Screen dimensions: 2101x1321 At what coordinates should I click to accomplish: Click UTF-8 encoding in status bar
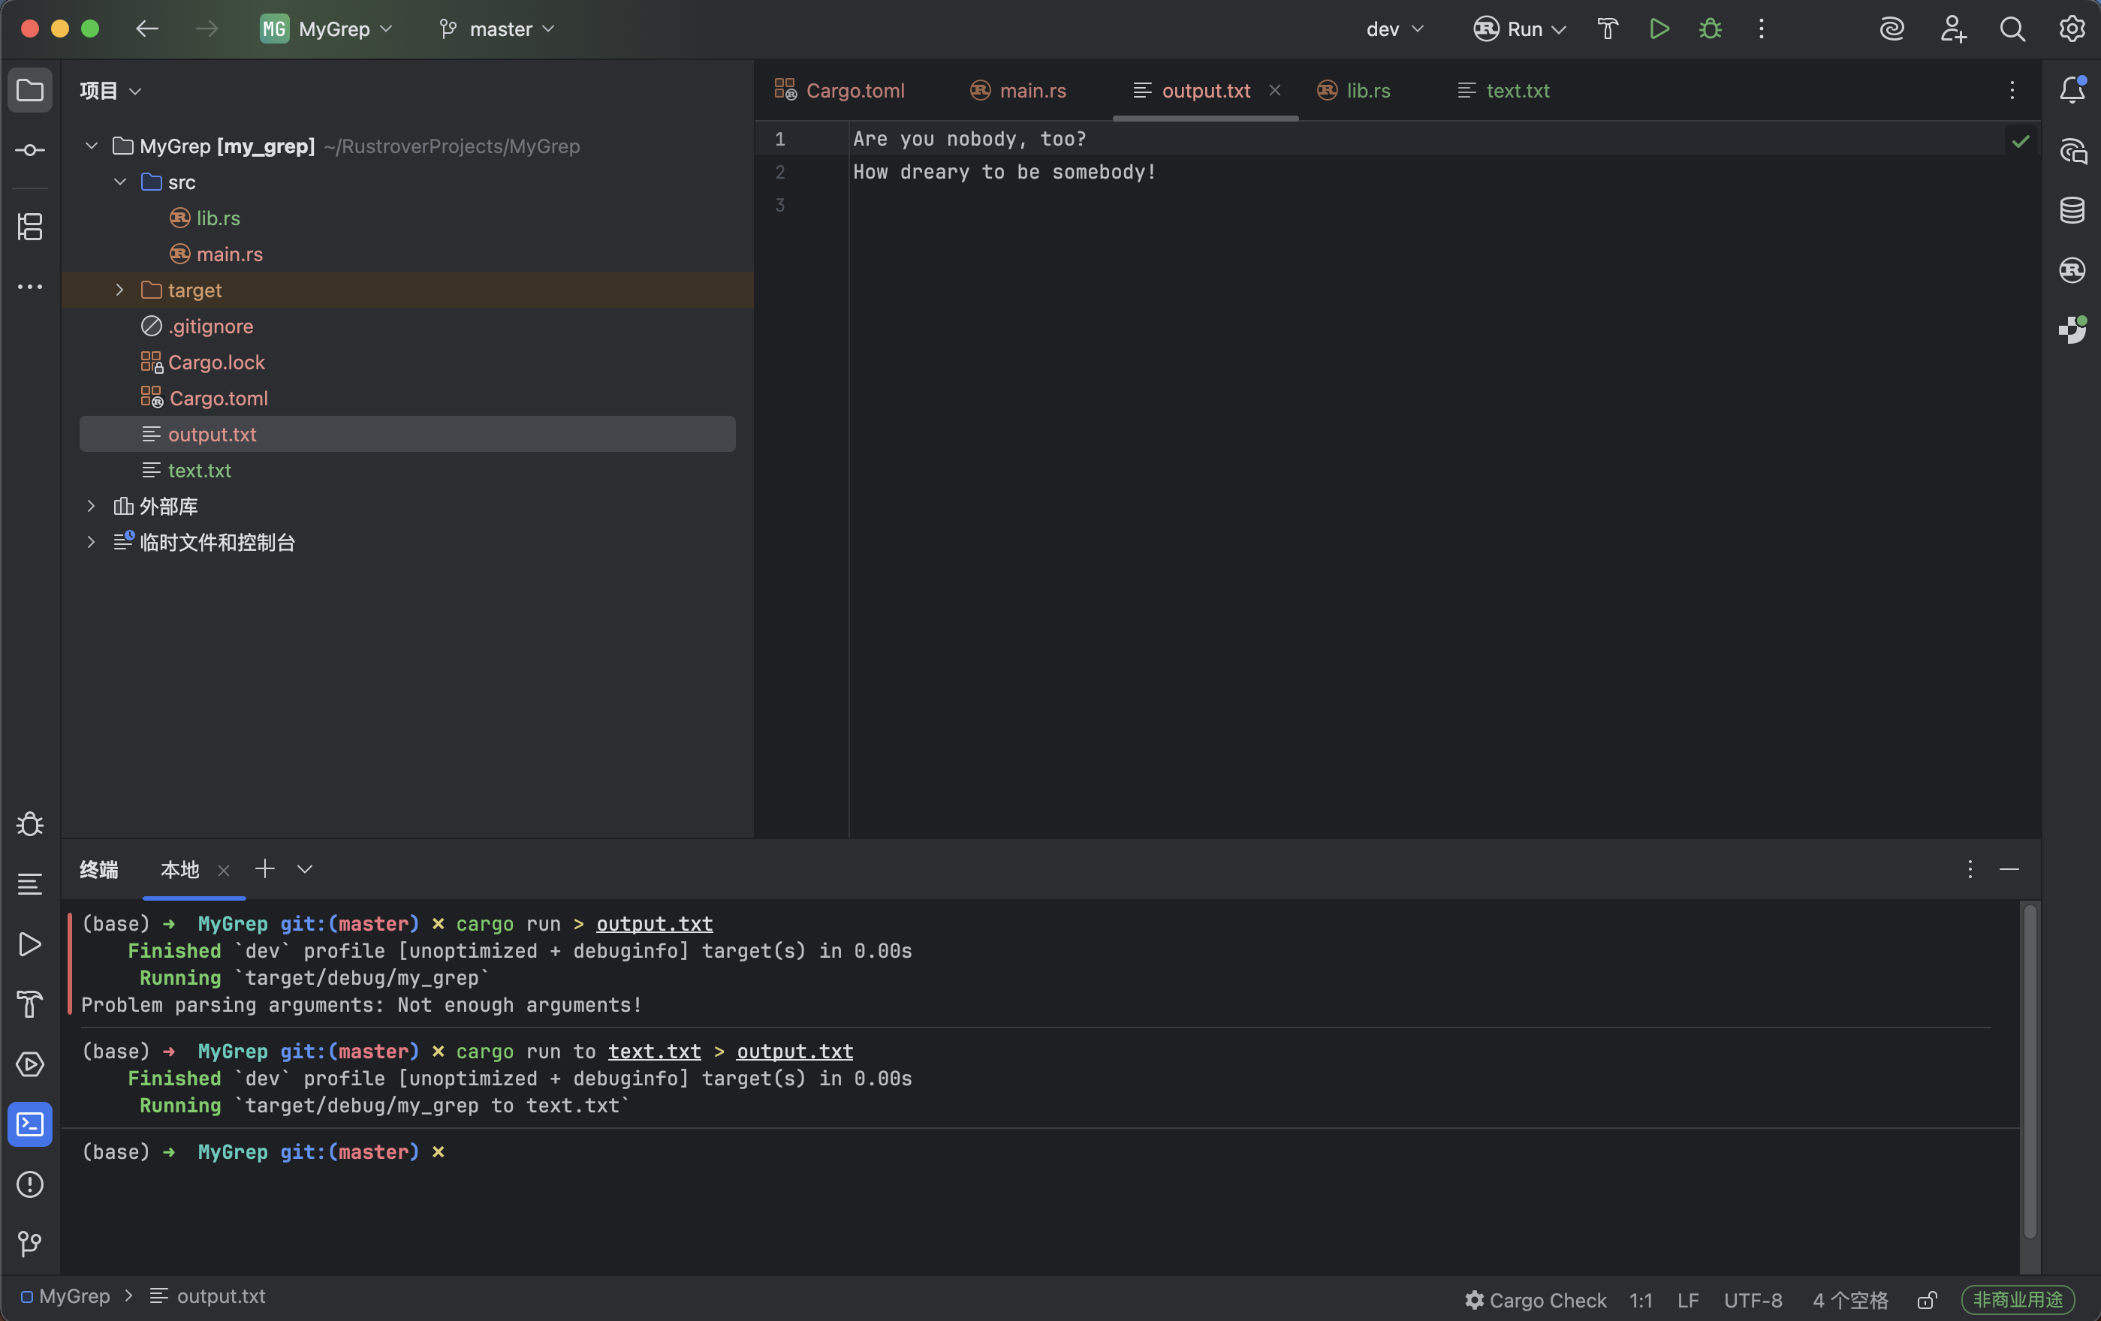click(1752, 1300)
